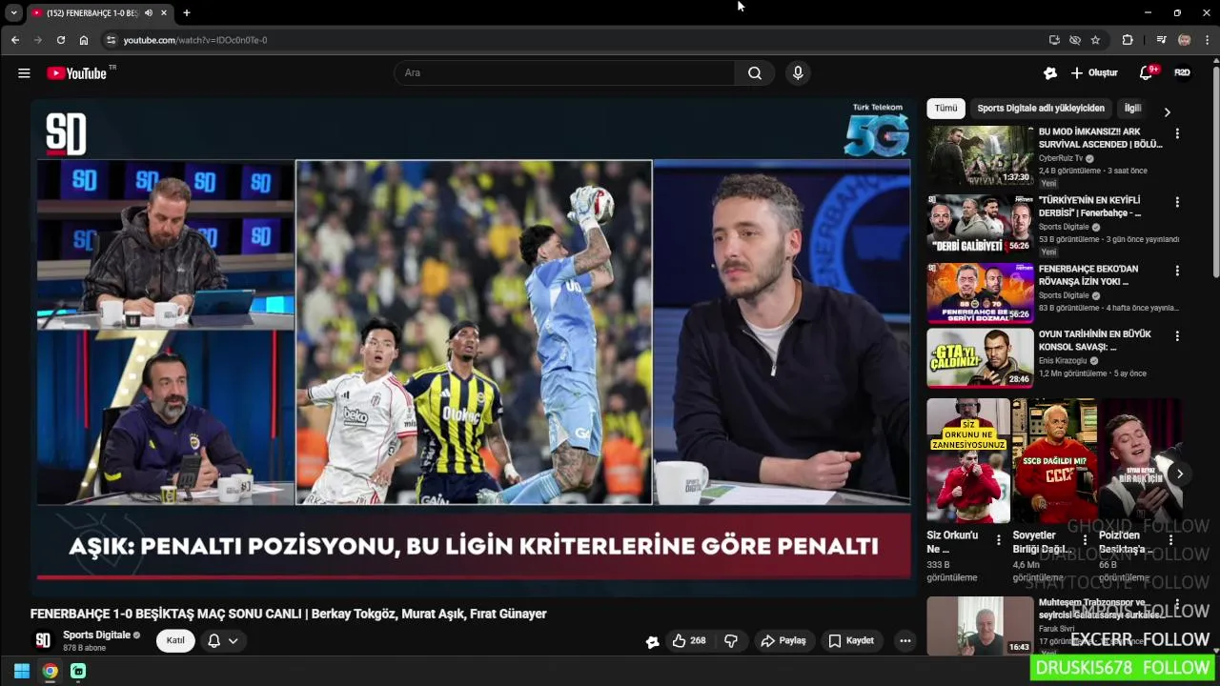Viewport: 1220px width, 686px height.
Task: Click the sparkle icon left of like button
Action: click(652, 641)
